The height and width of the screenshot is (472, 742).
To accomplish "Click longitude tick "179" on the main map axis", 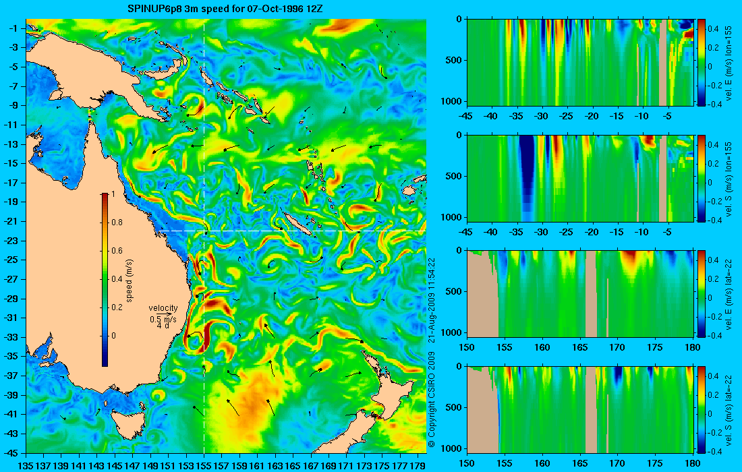I will click(418, 466).
